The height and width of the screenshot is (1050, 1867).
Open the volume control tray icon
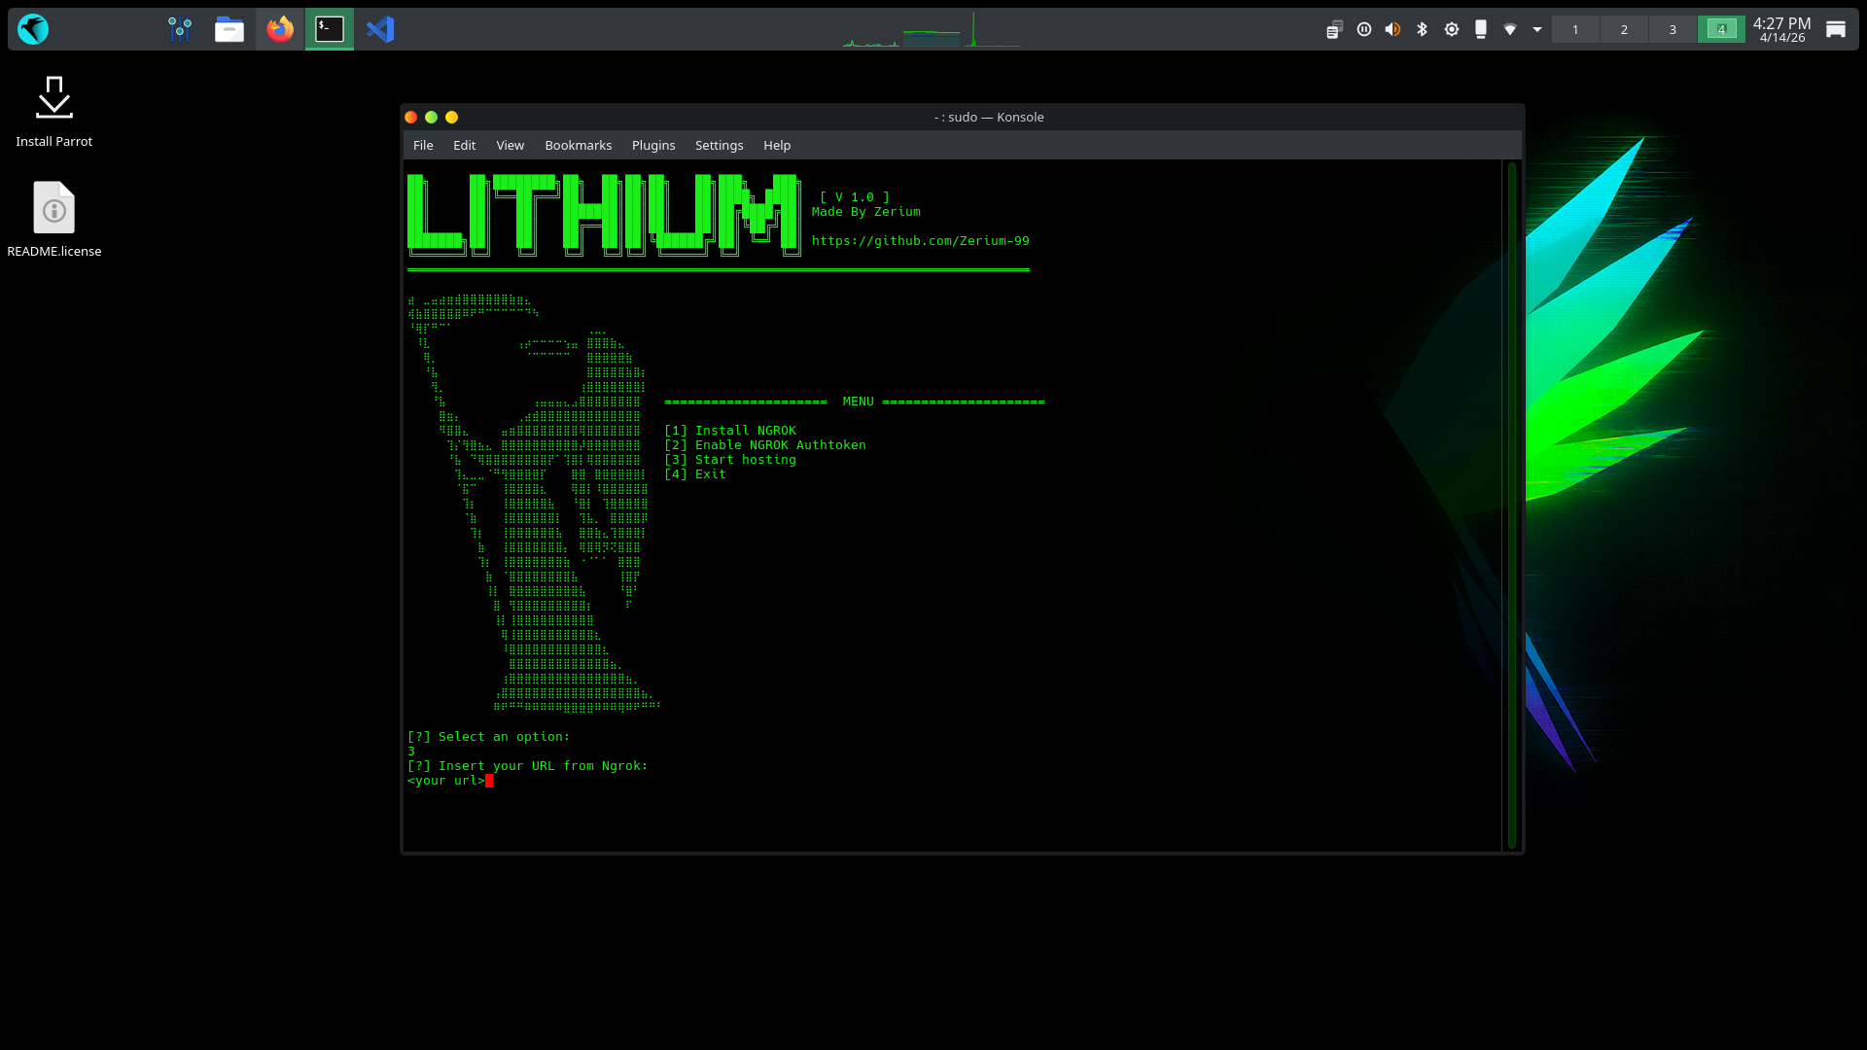point(1392,29)
